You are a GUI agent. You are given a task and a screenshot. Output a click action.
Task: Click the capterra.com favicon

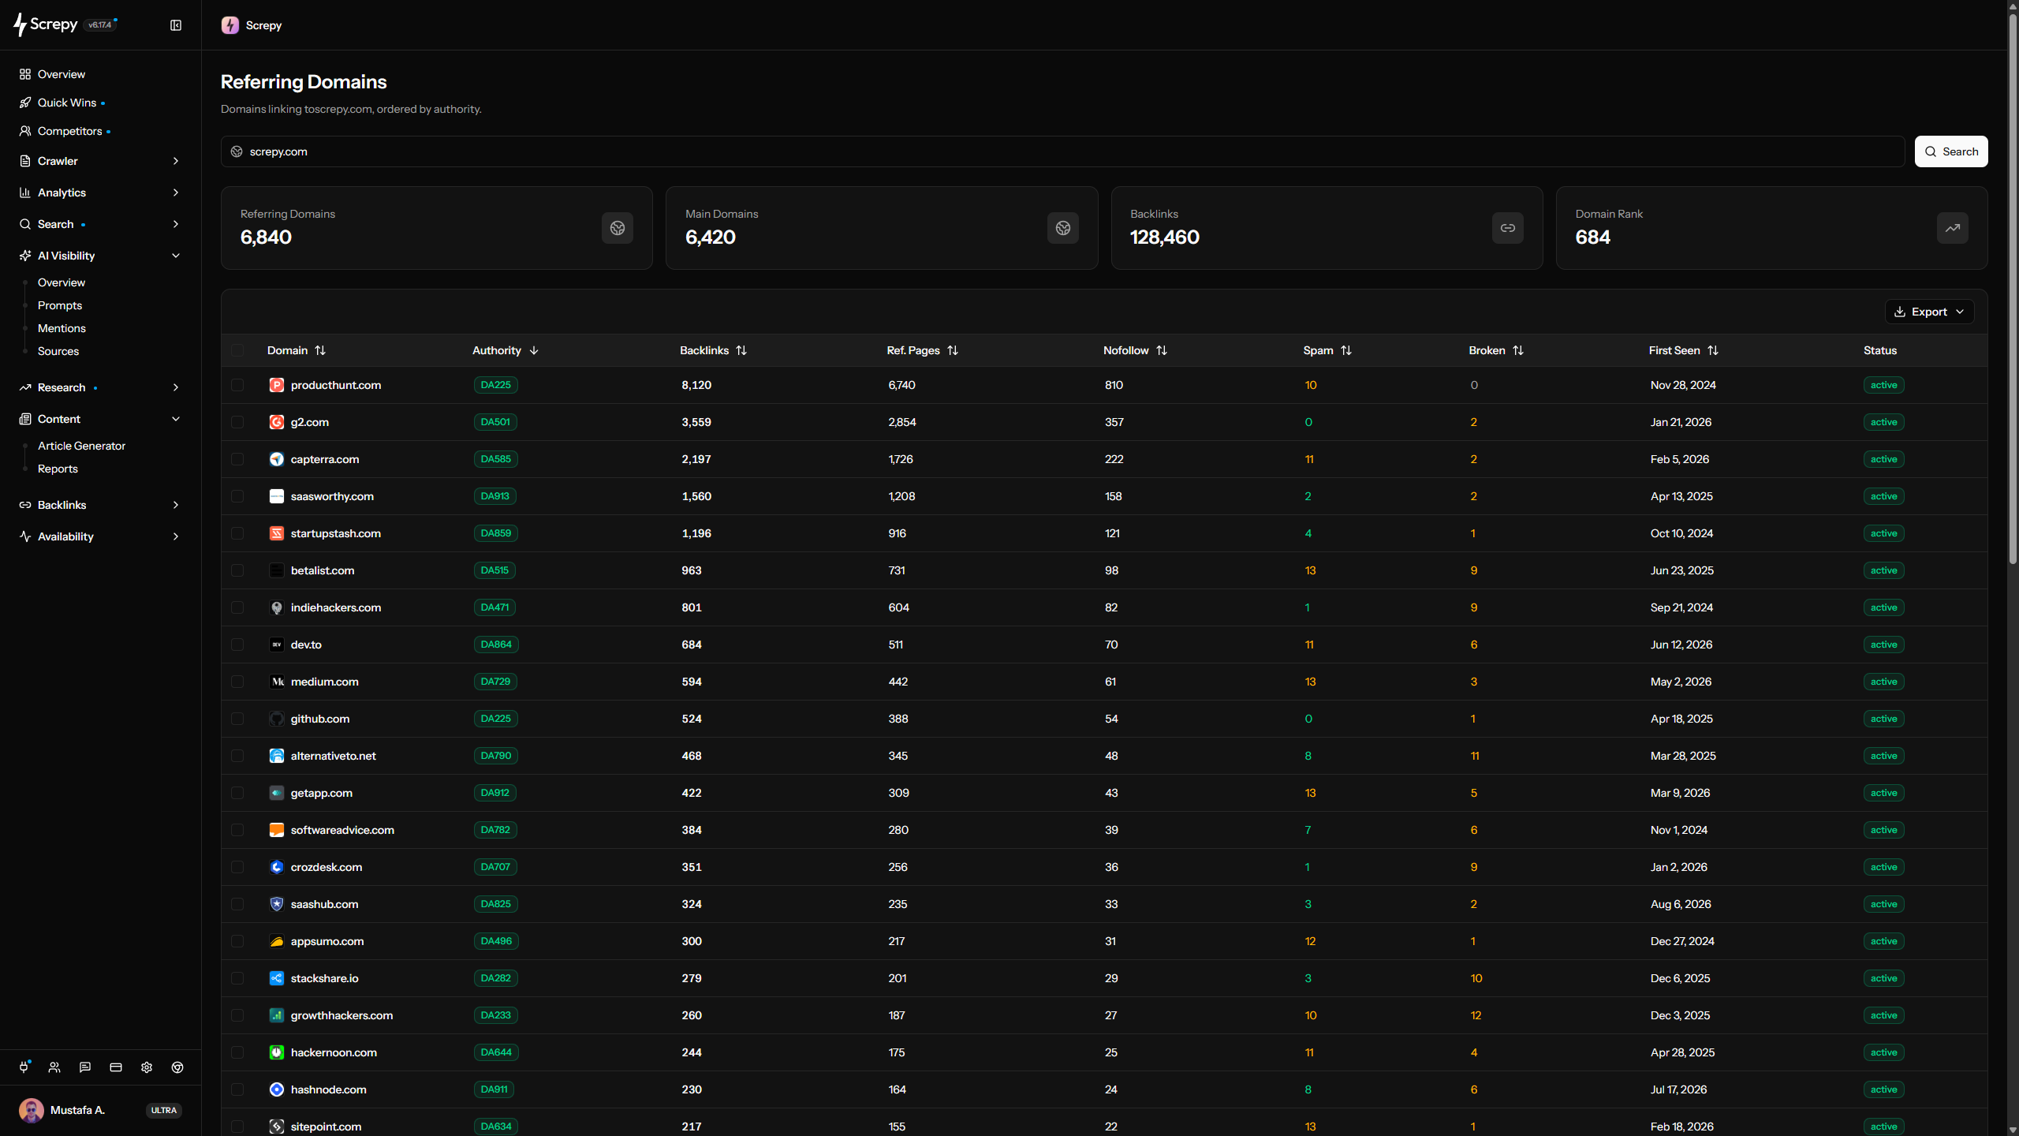pos(277,459)
